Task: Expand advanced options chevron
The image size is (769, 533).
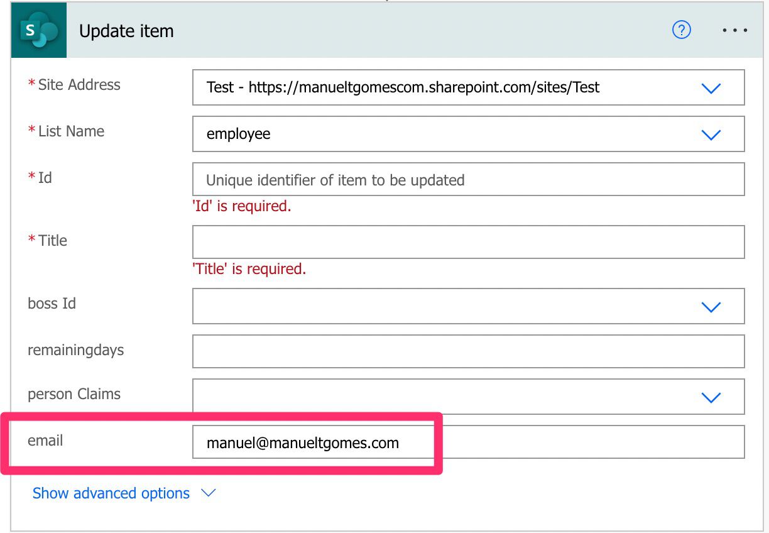Action: pos(208,493)
